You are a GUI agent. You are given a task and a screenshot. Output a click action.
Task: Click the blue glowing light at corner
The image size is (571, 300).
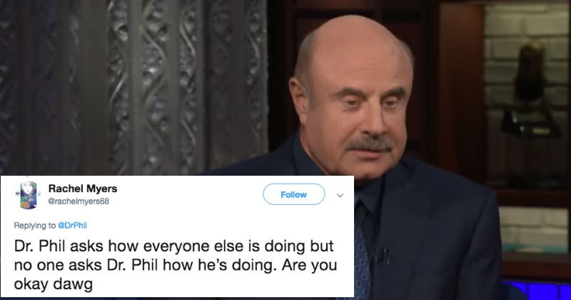tap(537, 290)
